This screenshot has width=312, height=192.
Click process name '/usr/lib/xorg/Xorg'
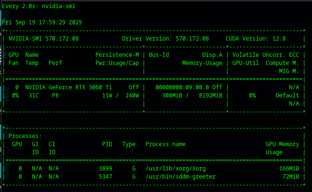(176, 169)
